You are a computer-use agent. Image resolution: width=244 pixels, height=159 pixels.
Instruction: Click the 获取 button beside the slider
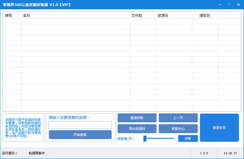point(188,138)
